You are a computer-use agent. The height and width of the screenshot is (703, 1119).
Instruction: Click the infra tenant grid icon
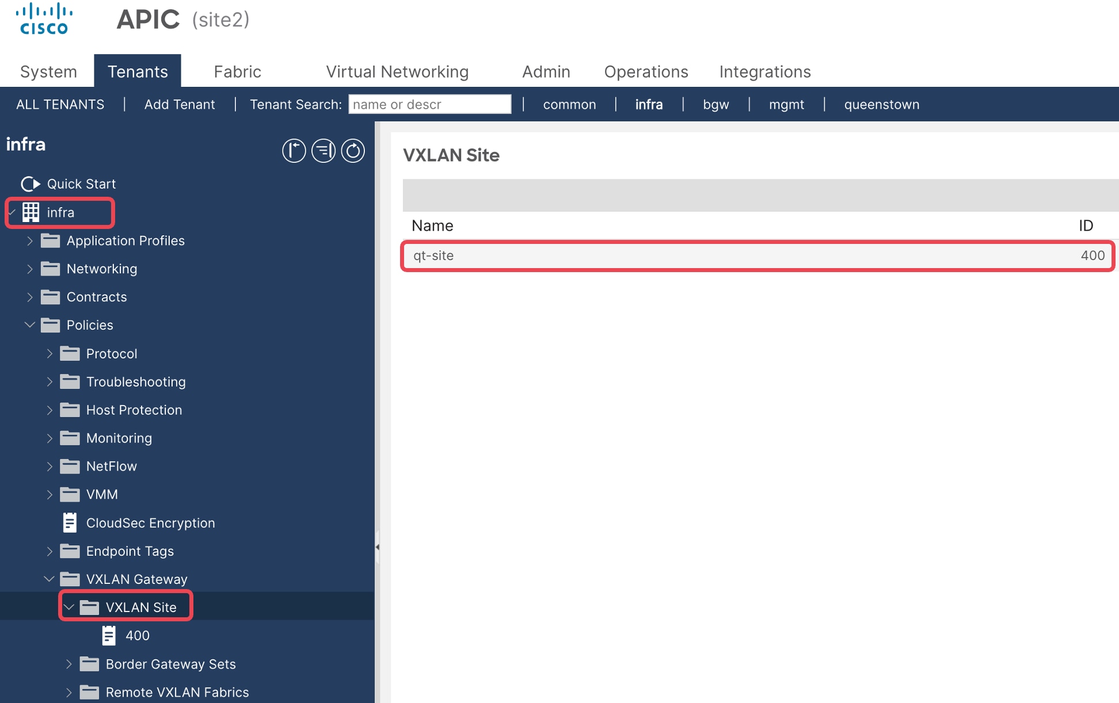coord(31,212)
